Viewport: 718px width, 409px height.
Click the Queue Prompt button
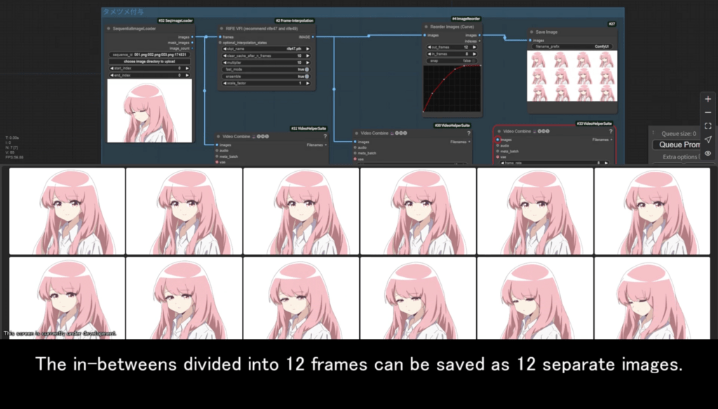click(677, 145)
